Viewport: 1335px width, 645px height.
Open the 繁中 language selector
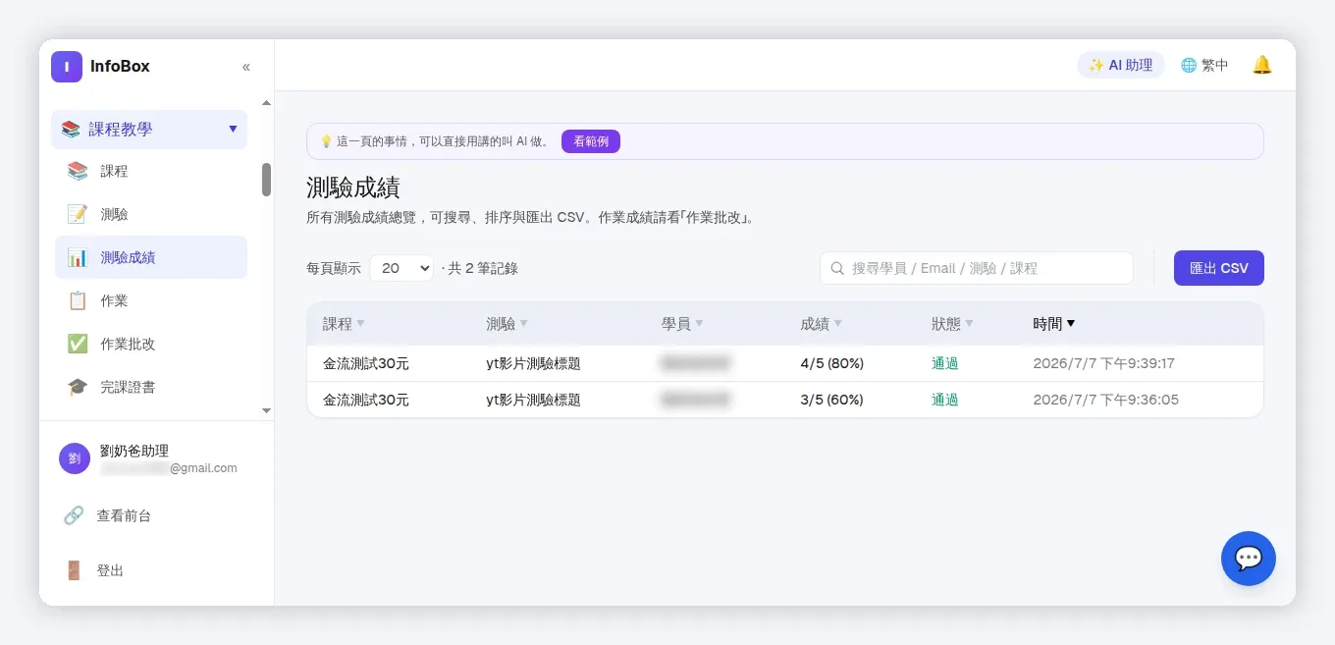tap(1204, 65)
